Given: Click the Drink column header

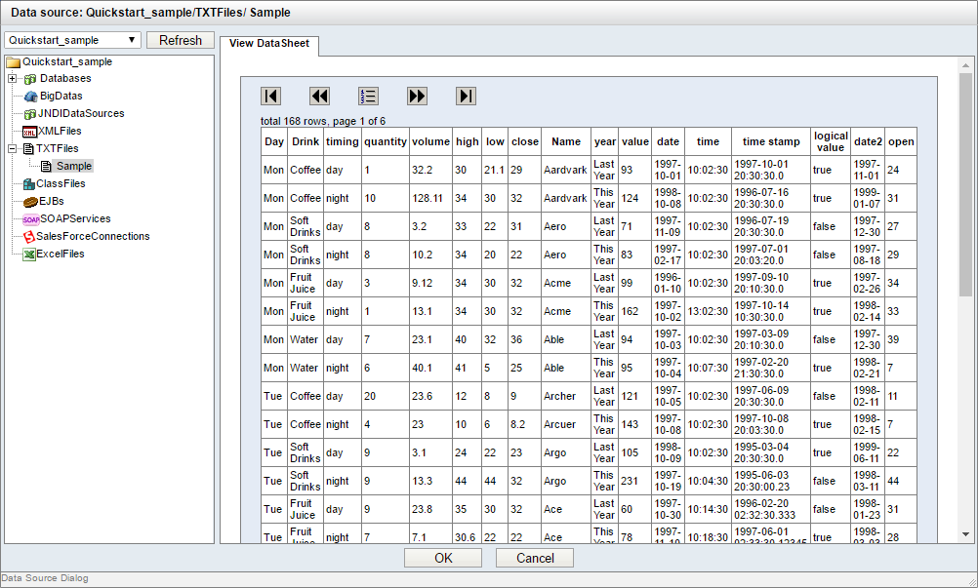Looking at the screenshot, I should click(x=306, y=142).
